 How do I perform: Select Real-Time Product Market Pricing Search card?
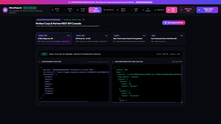click(x=129, y=38)
